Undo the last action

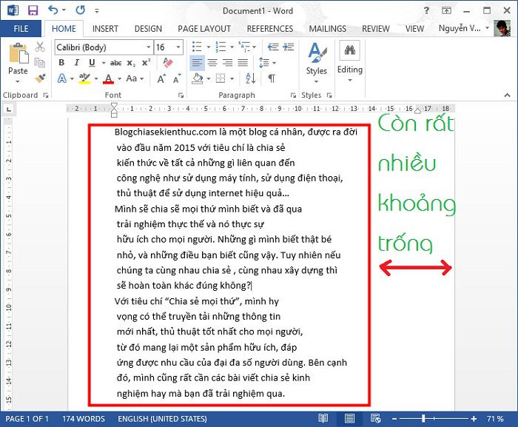(x=53, y=10)
